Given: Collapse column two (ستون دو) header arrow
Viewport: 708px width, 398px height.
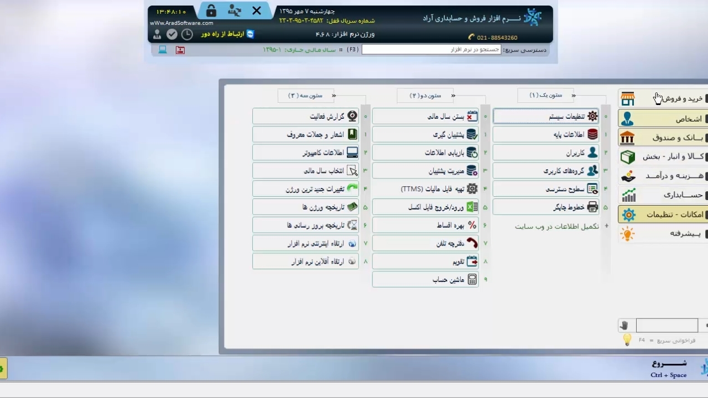Looking at the screenshot, I should click(x=453, y=96).
